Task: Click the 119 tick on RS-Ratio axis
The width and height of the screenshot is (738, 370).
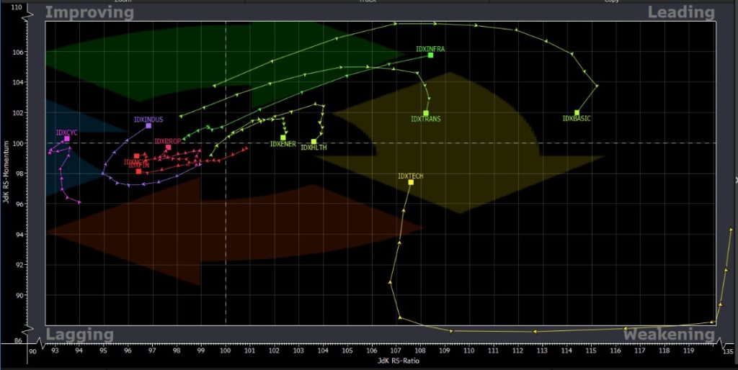Action: 688,351
